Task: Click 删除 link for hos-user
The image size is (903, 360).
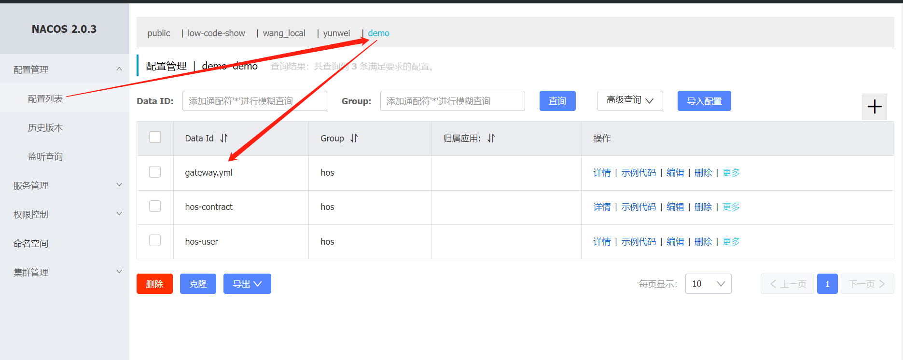Action: [703, 242]
